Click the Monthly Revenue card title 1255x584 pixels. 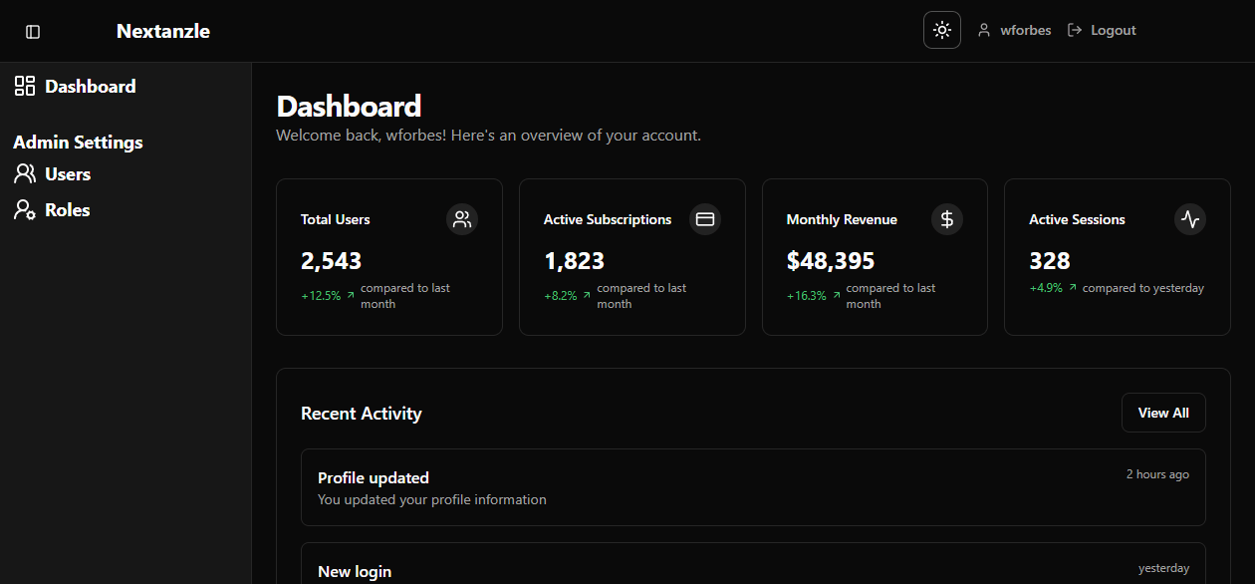point(842,219)
